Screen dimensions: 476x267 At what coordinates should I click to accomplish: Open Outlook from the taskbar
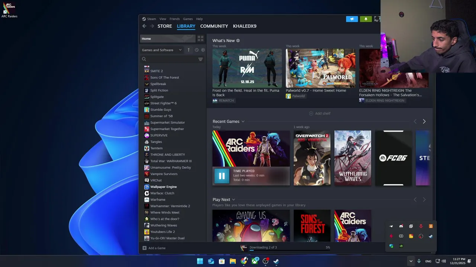pyautogui.click(x=211, y=261)
